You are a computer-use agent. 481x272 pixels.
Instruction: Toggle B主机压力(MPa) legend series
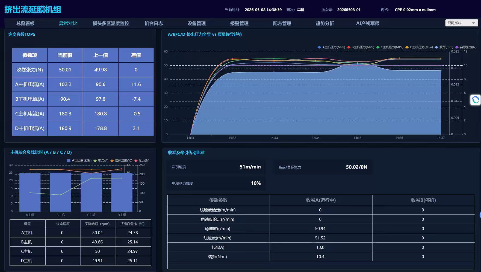(x=361, y=47)
